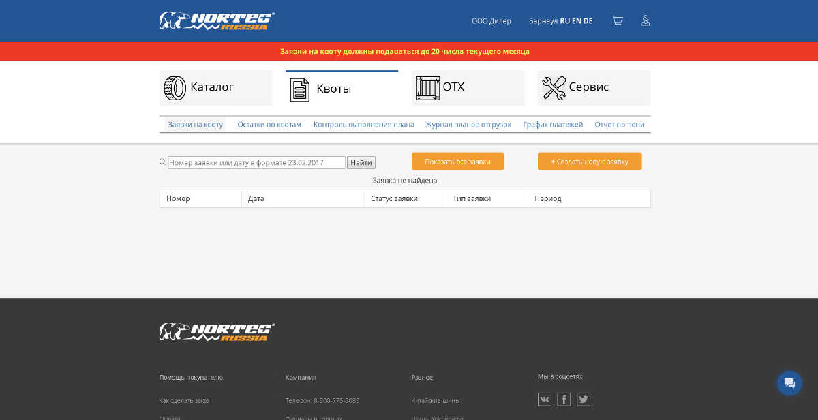Click the Показать все заявки button

pos(457,162)
